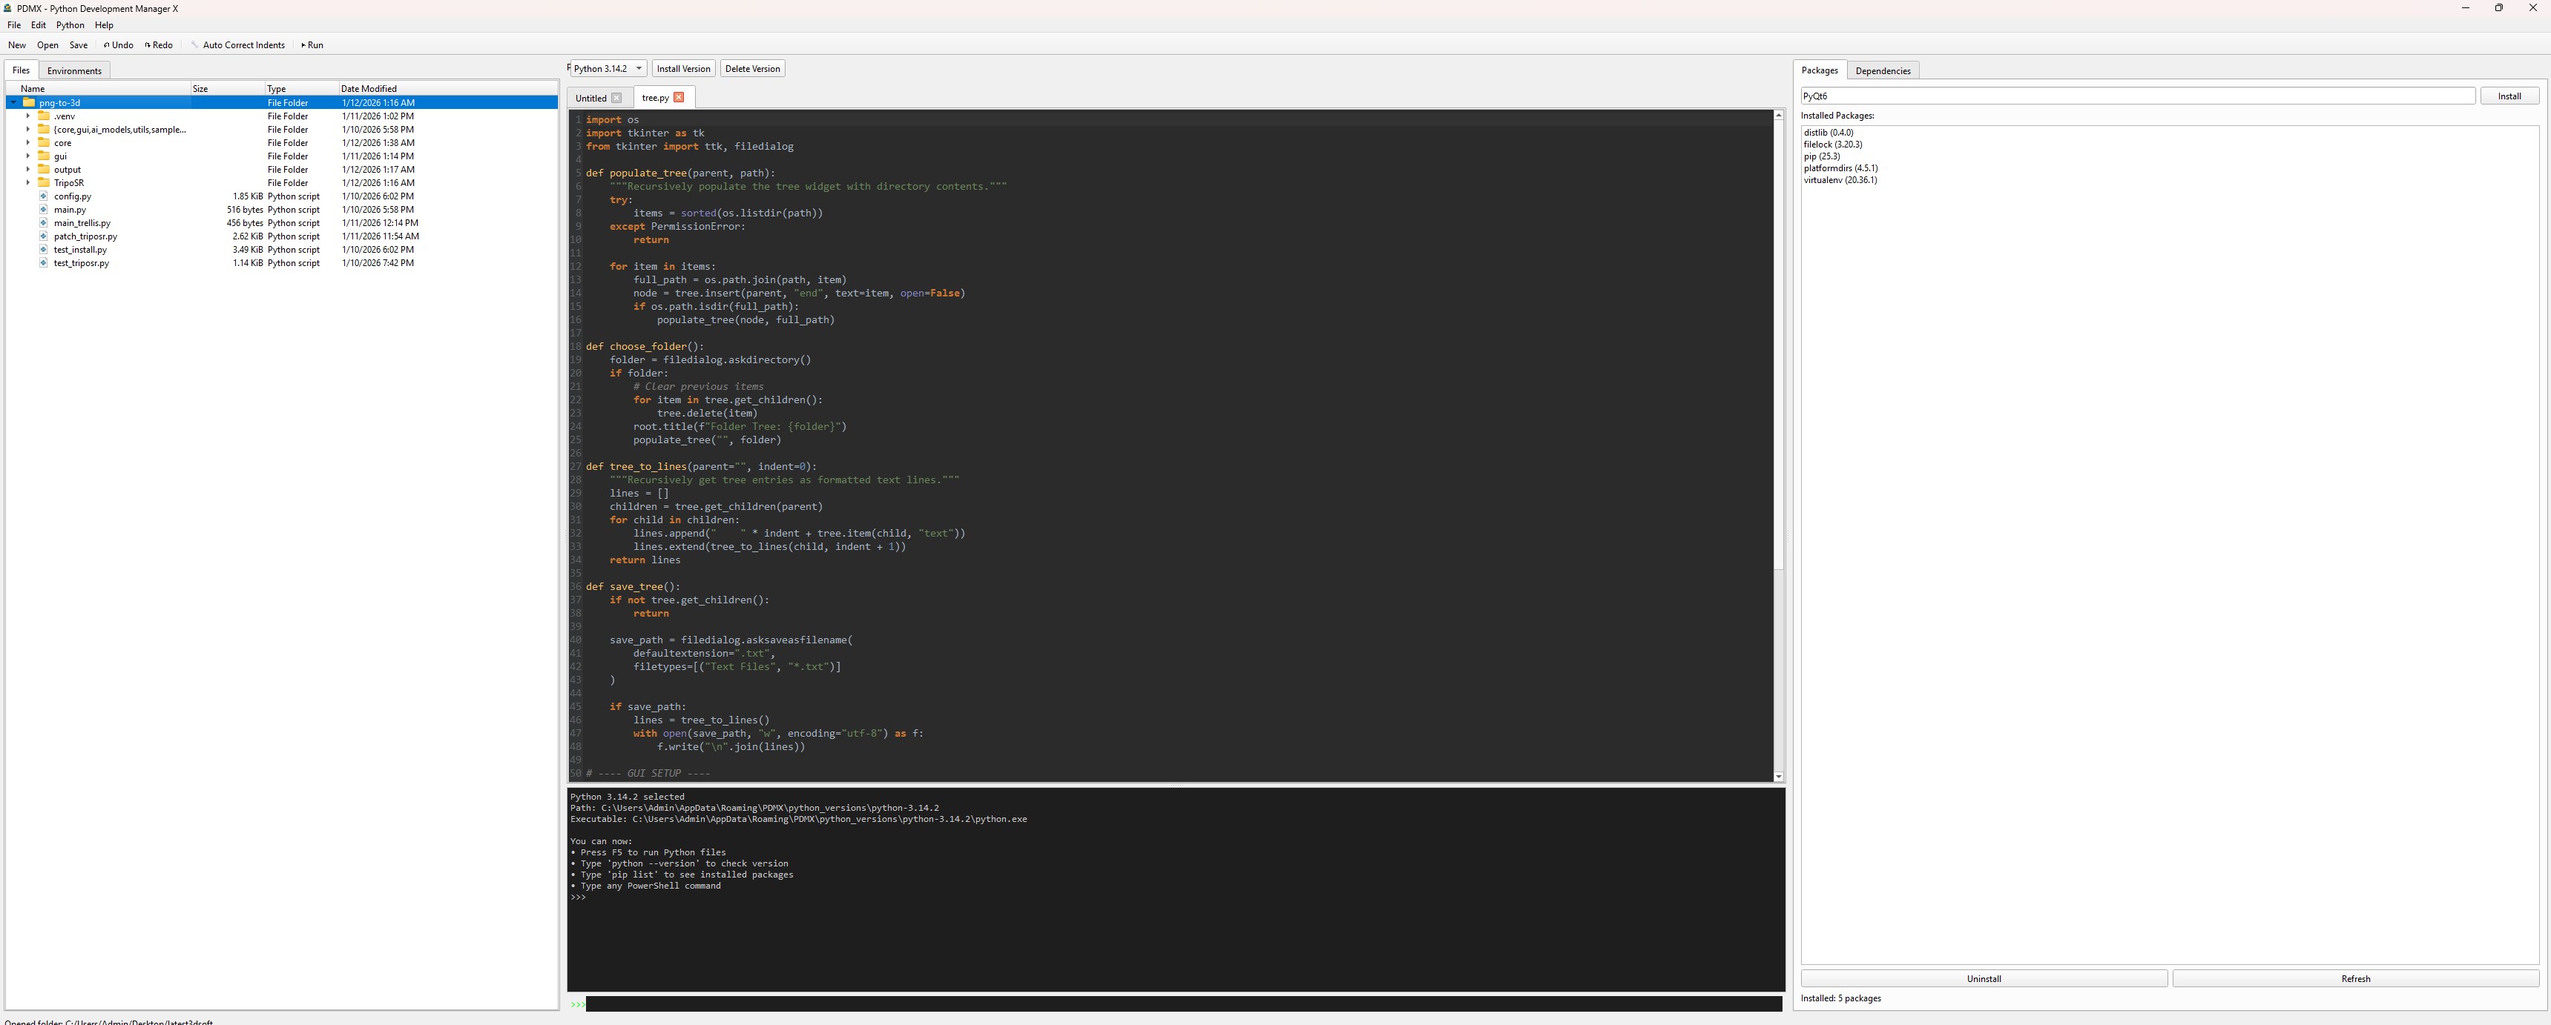Click Auto Correct Indents wrench icon
Screen dimensions: 2551x1025
pos(195,44)
